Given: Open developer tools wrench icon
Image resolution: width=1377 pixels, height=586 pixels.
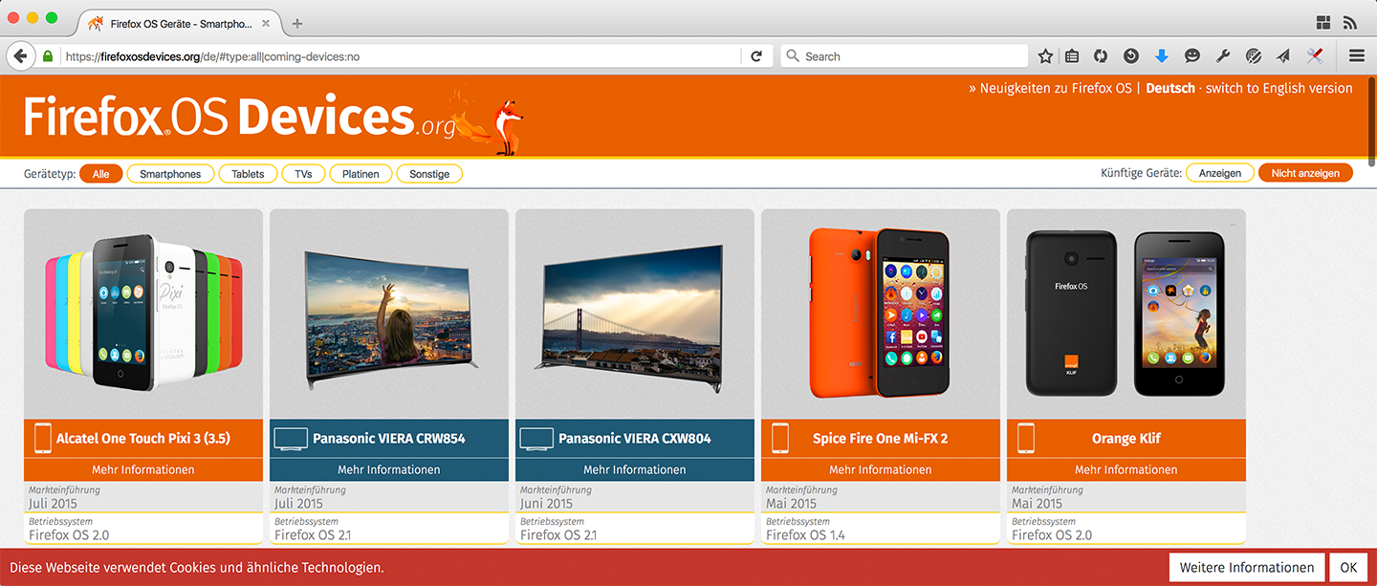Looking at the screenshot, I should (x=1222, y=56).
